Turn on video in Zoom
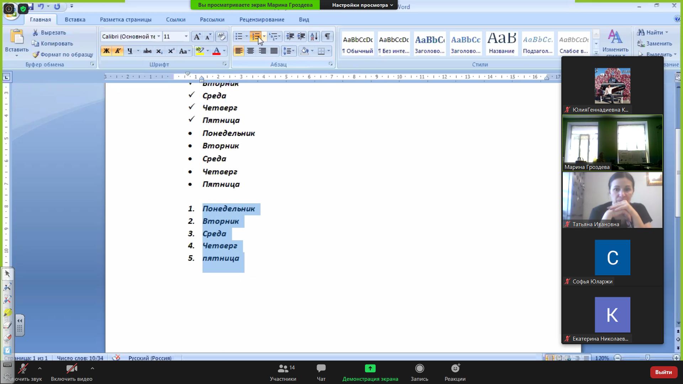Screen dimensions: 683x384 pyautogui.click(x=72, y=372)
